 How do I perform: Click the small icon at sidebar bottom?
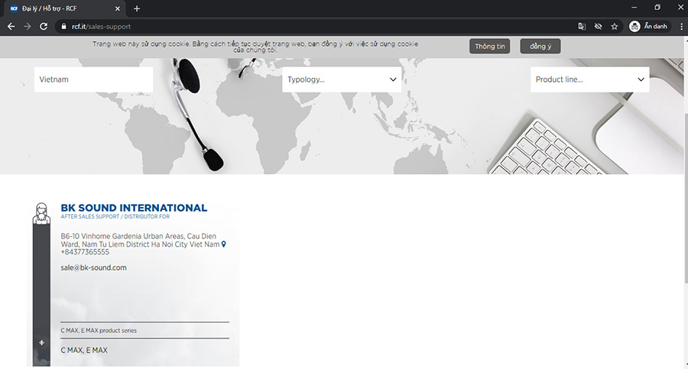(x=42, y=342)
